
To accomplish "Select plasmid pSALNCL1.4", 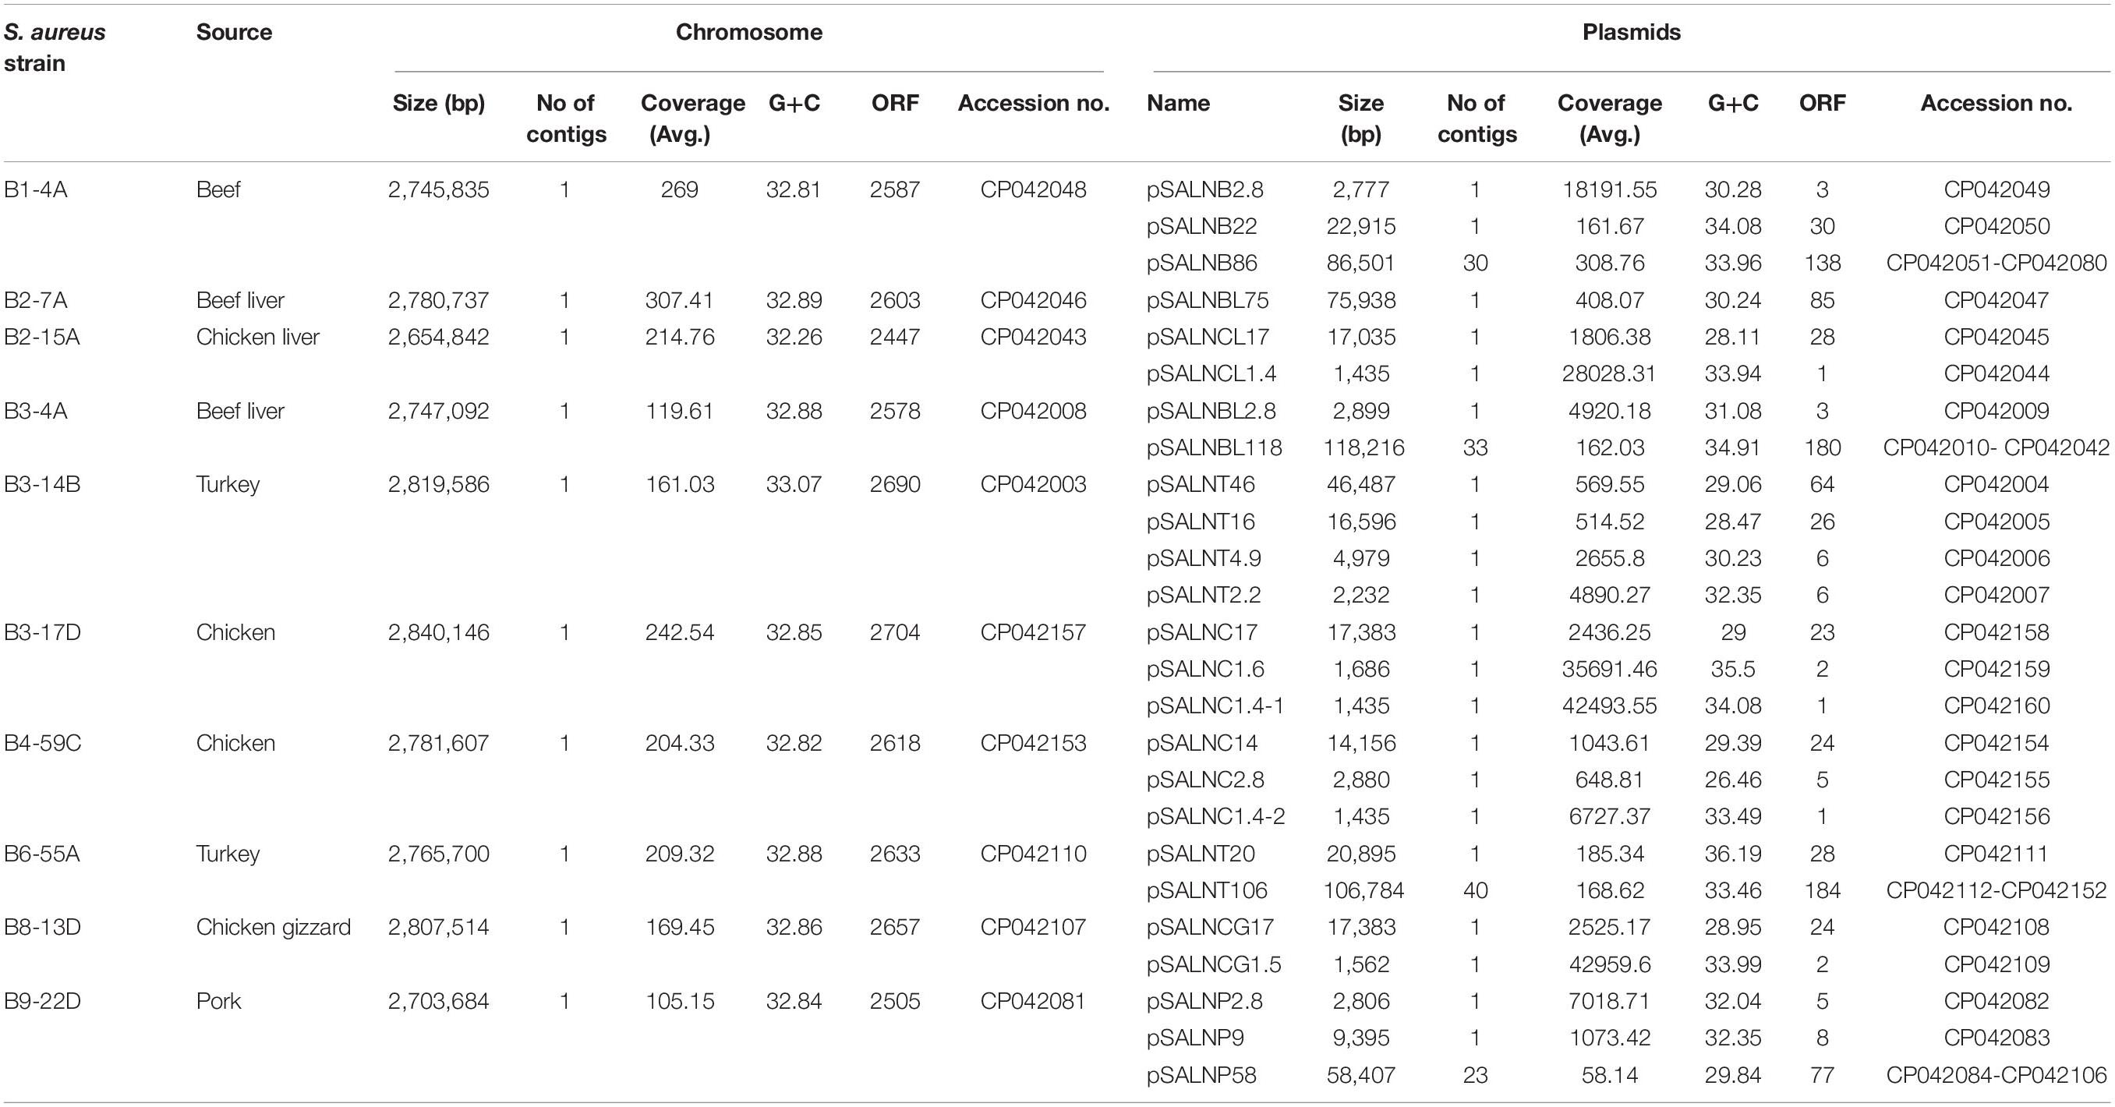I will pos(1211,373).
